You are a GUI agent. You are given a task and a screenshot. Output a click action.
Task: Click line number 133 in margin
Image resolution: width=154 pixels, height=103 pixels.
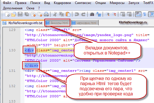12,101
